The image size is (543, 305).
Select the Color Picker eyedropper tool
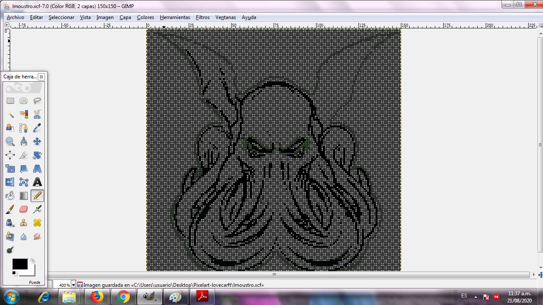37,128
